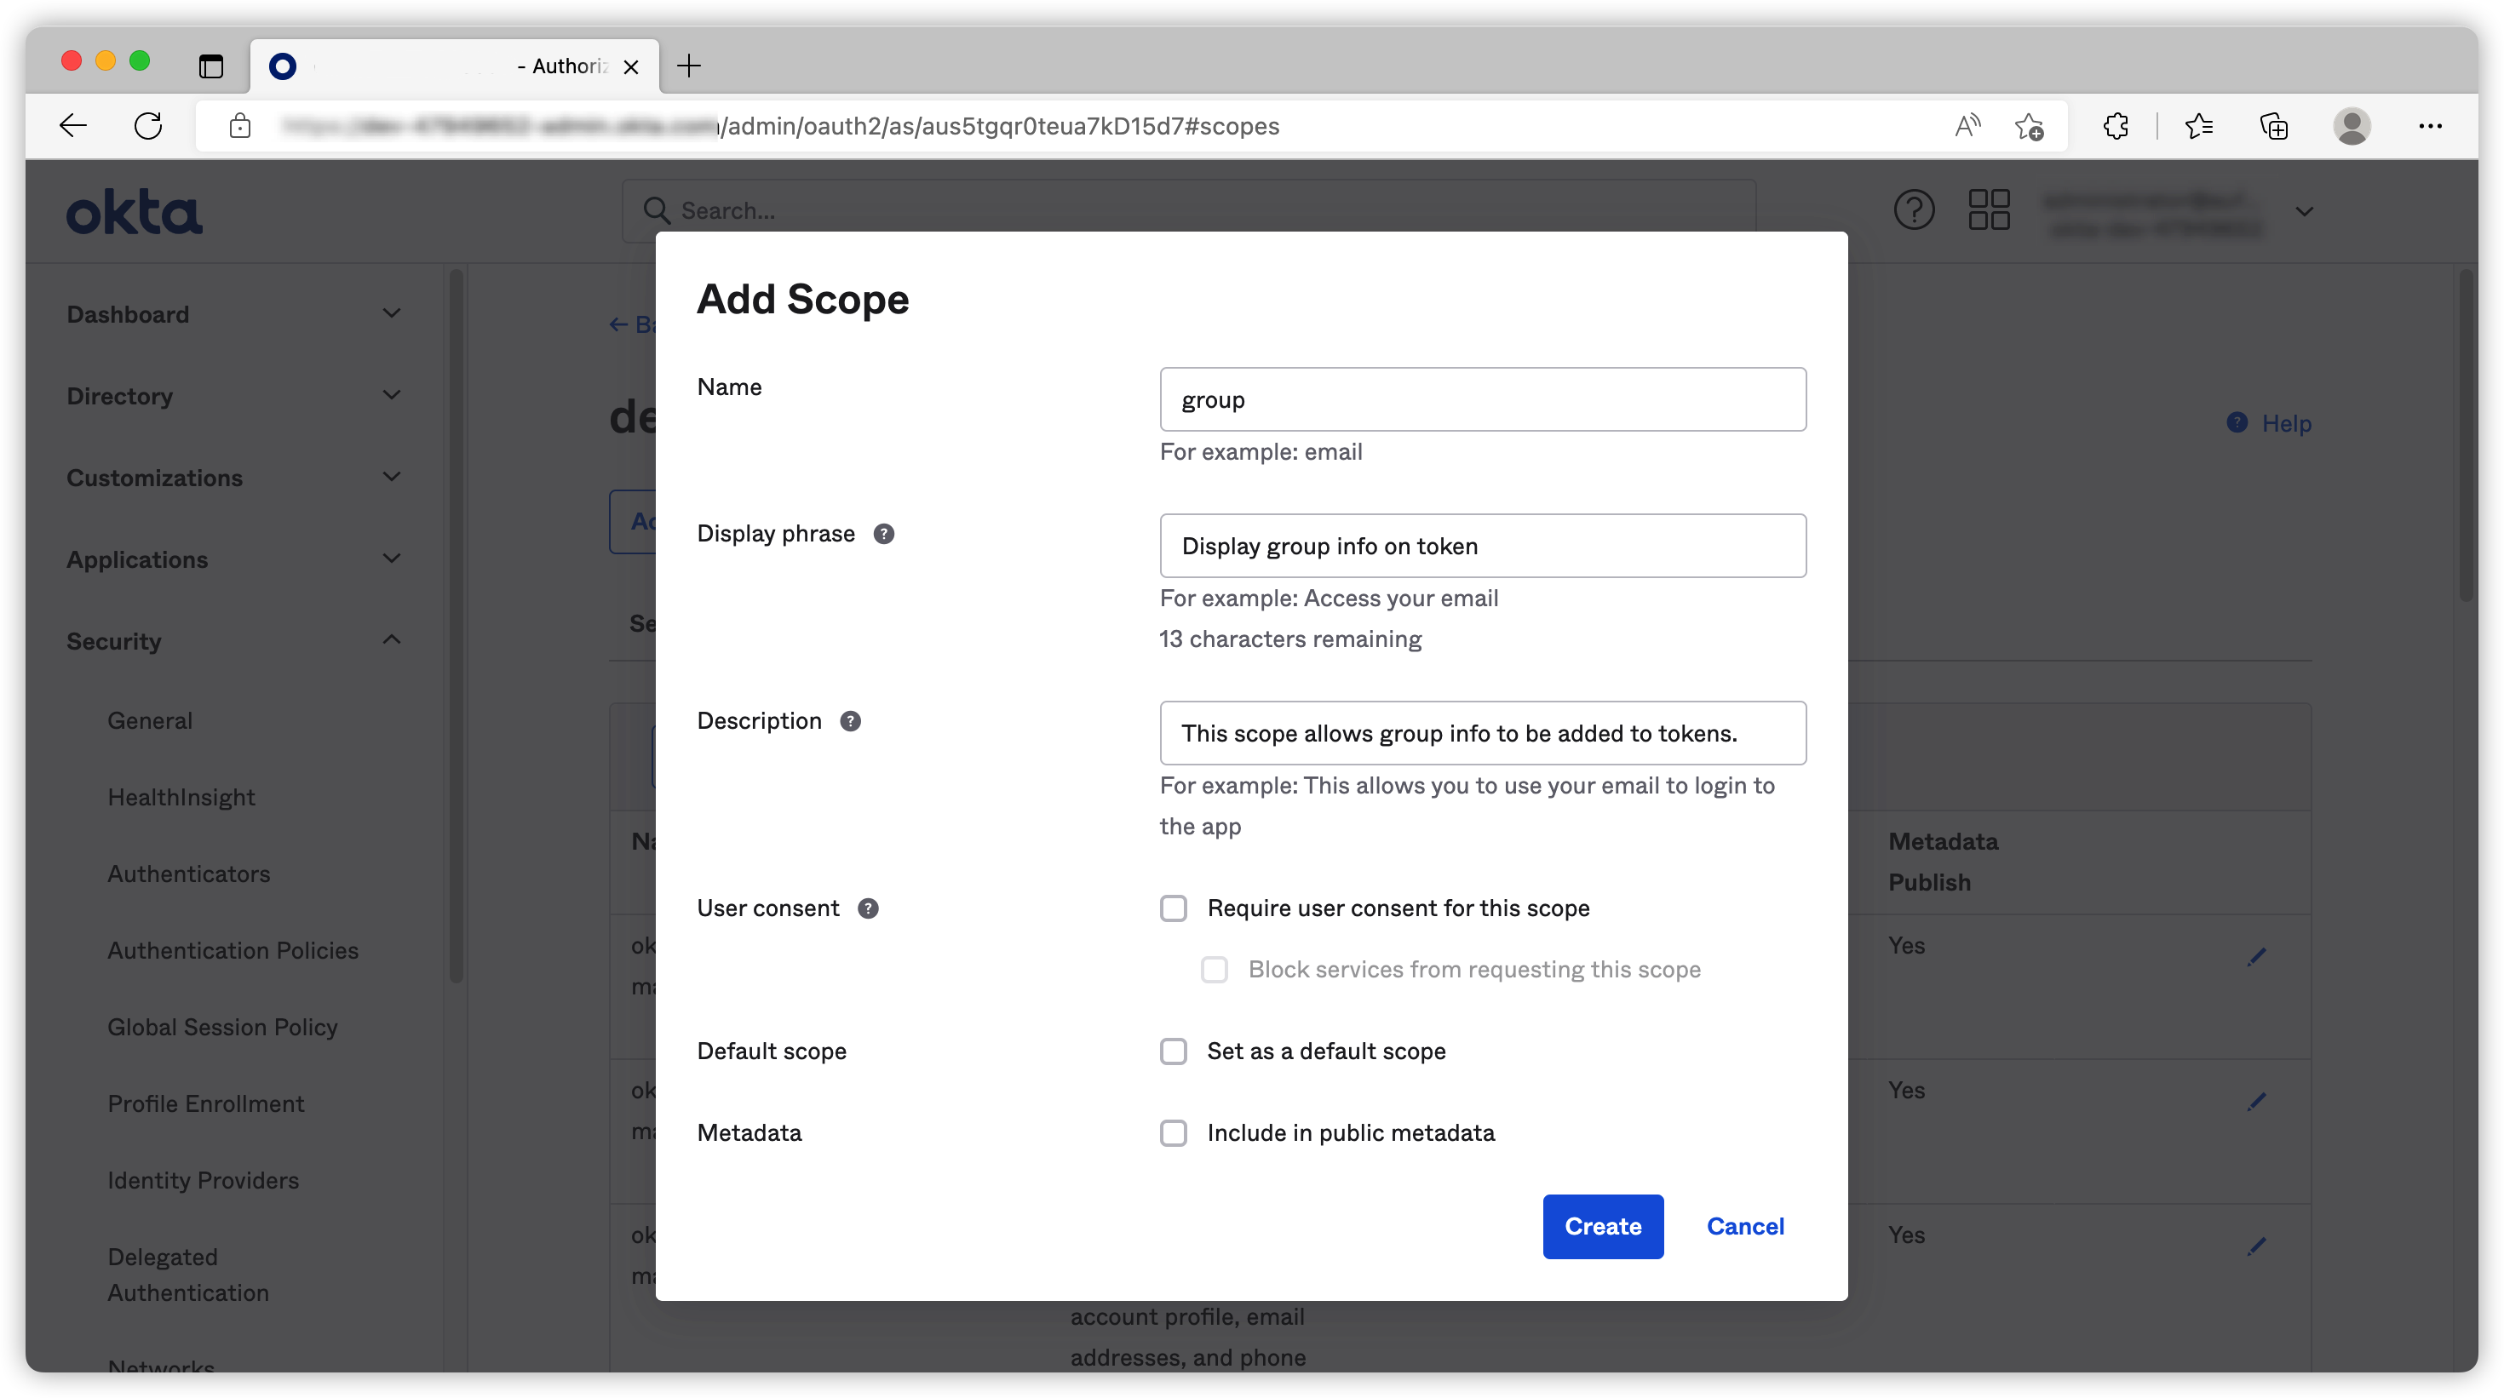Check Set as a default scope

pos(1174,1050)
